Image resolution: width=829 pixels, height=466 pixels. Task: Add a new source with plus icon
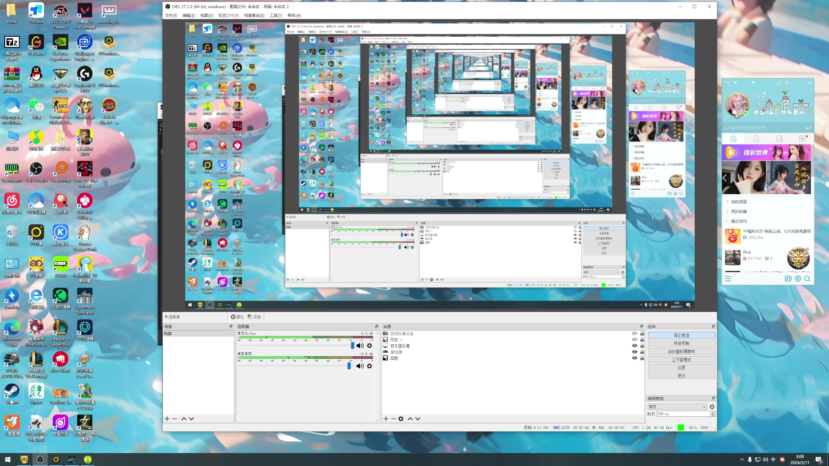click(x=386, y=419)
